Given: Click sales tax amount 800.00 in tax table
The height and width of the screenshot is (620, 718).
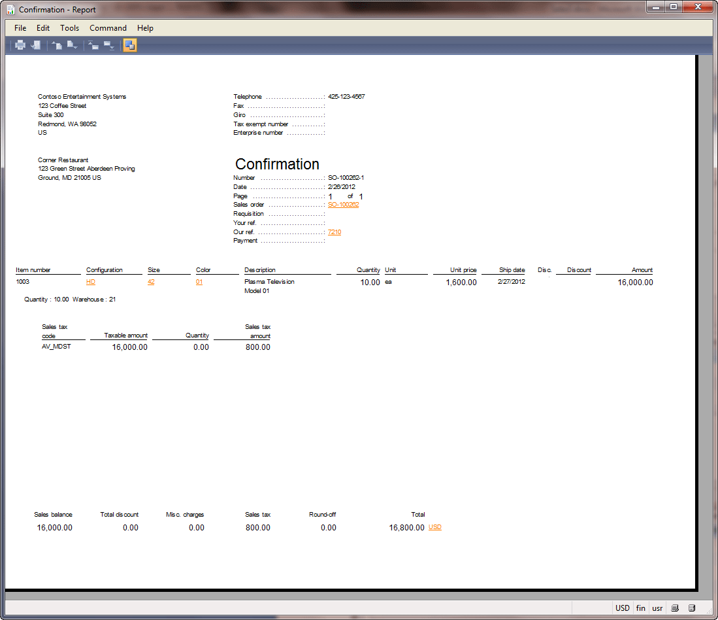Looking at the screenshot, I should (258, 347).
